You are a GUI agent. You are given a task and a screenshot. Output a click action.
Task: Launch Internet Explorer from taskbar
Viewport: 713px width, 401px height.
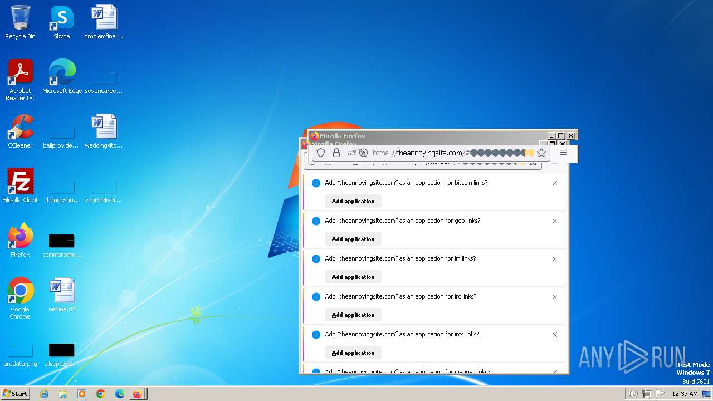tap(44, 394)
